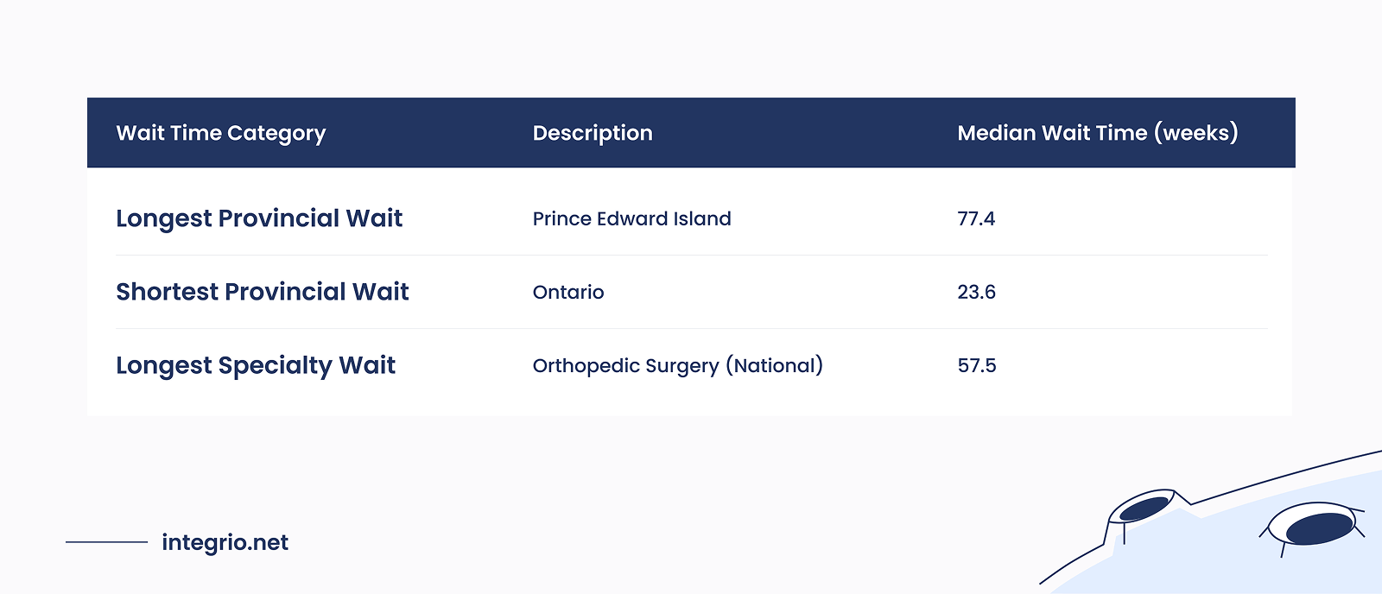Viewport: 1382px width, 594px height.
Task: Click the divider below Shortest Provincial Wait
Action: [x=691, y=328]
